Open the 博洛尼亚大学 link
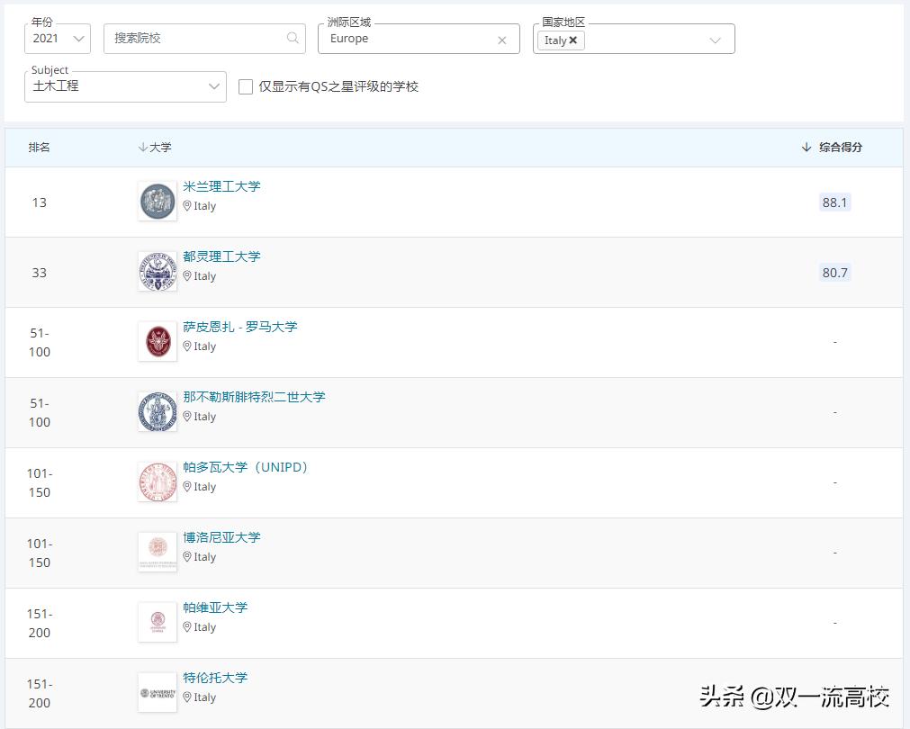910x729 pixels. [221, 536]
